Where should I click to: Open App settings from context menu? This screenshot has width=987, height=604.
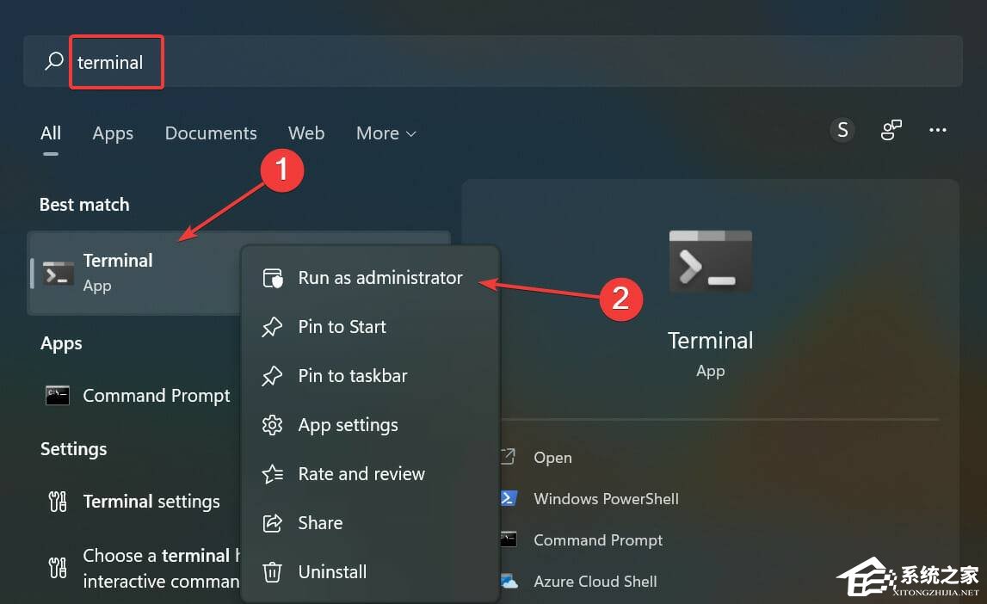pos(348,425)
